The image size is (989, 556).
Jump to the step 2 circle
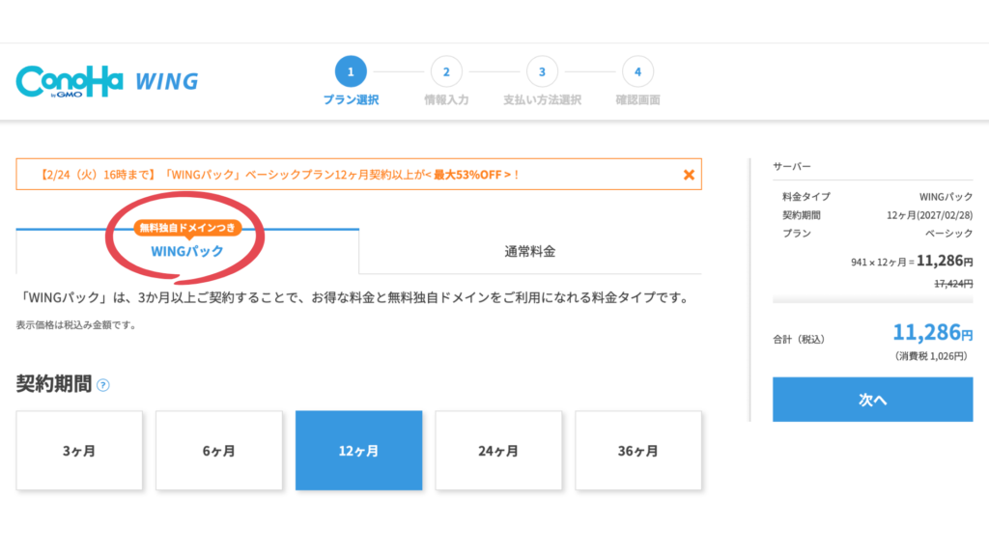point(446,71)
